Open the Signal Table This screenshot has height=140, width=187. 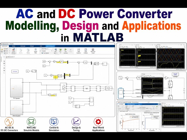[36, 51]
